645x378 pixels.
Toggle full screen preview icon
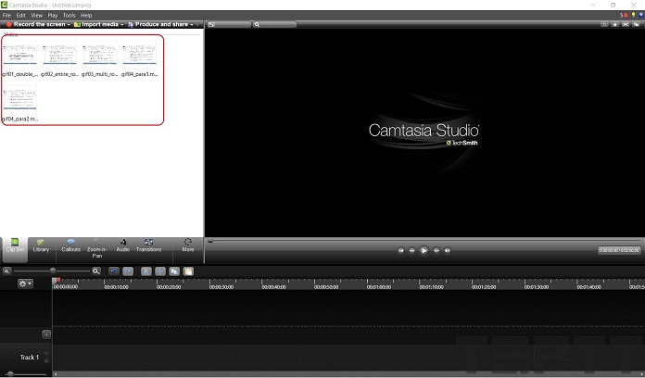626,24
